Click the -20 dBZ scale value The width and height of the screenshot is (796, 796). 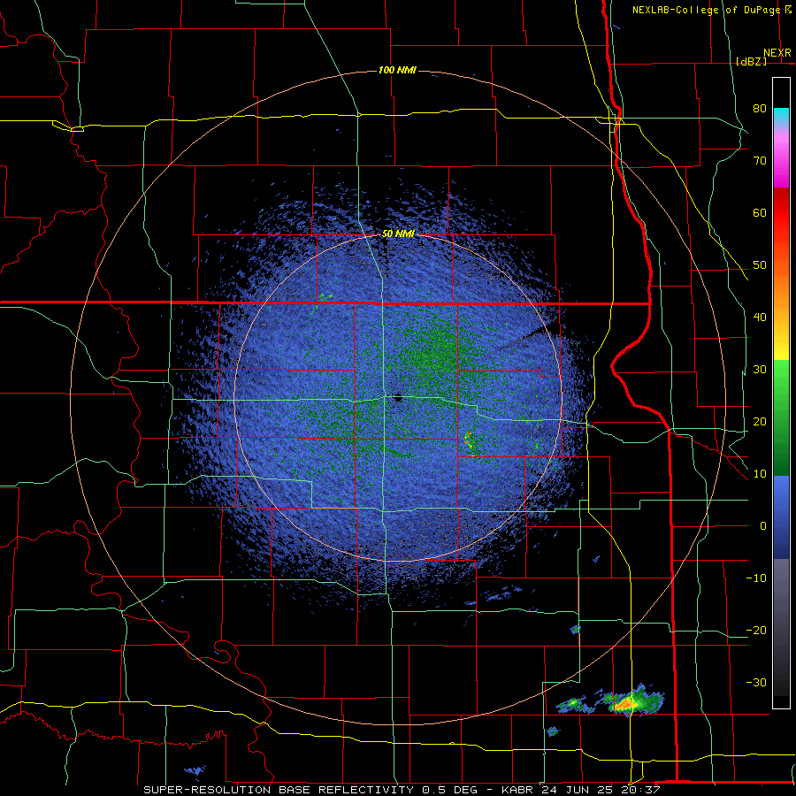click(x=756, y=630)
